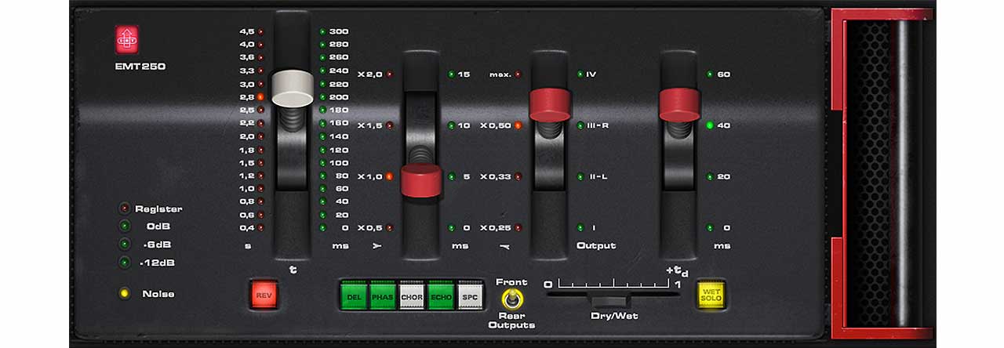Click the red Output lever cap
Viewport: 1004px width, 348px height.
point(550,104)
